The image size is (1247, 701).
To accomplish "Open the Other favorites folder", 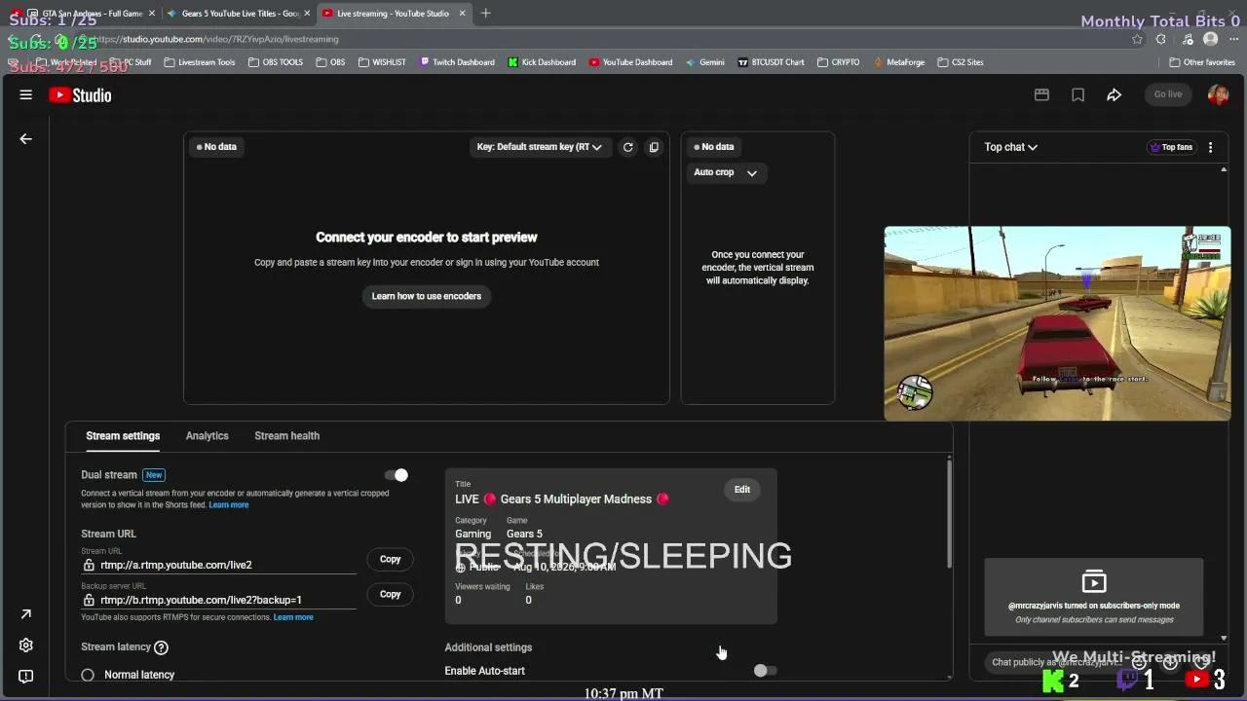I will pos(1202,62).
